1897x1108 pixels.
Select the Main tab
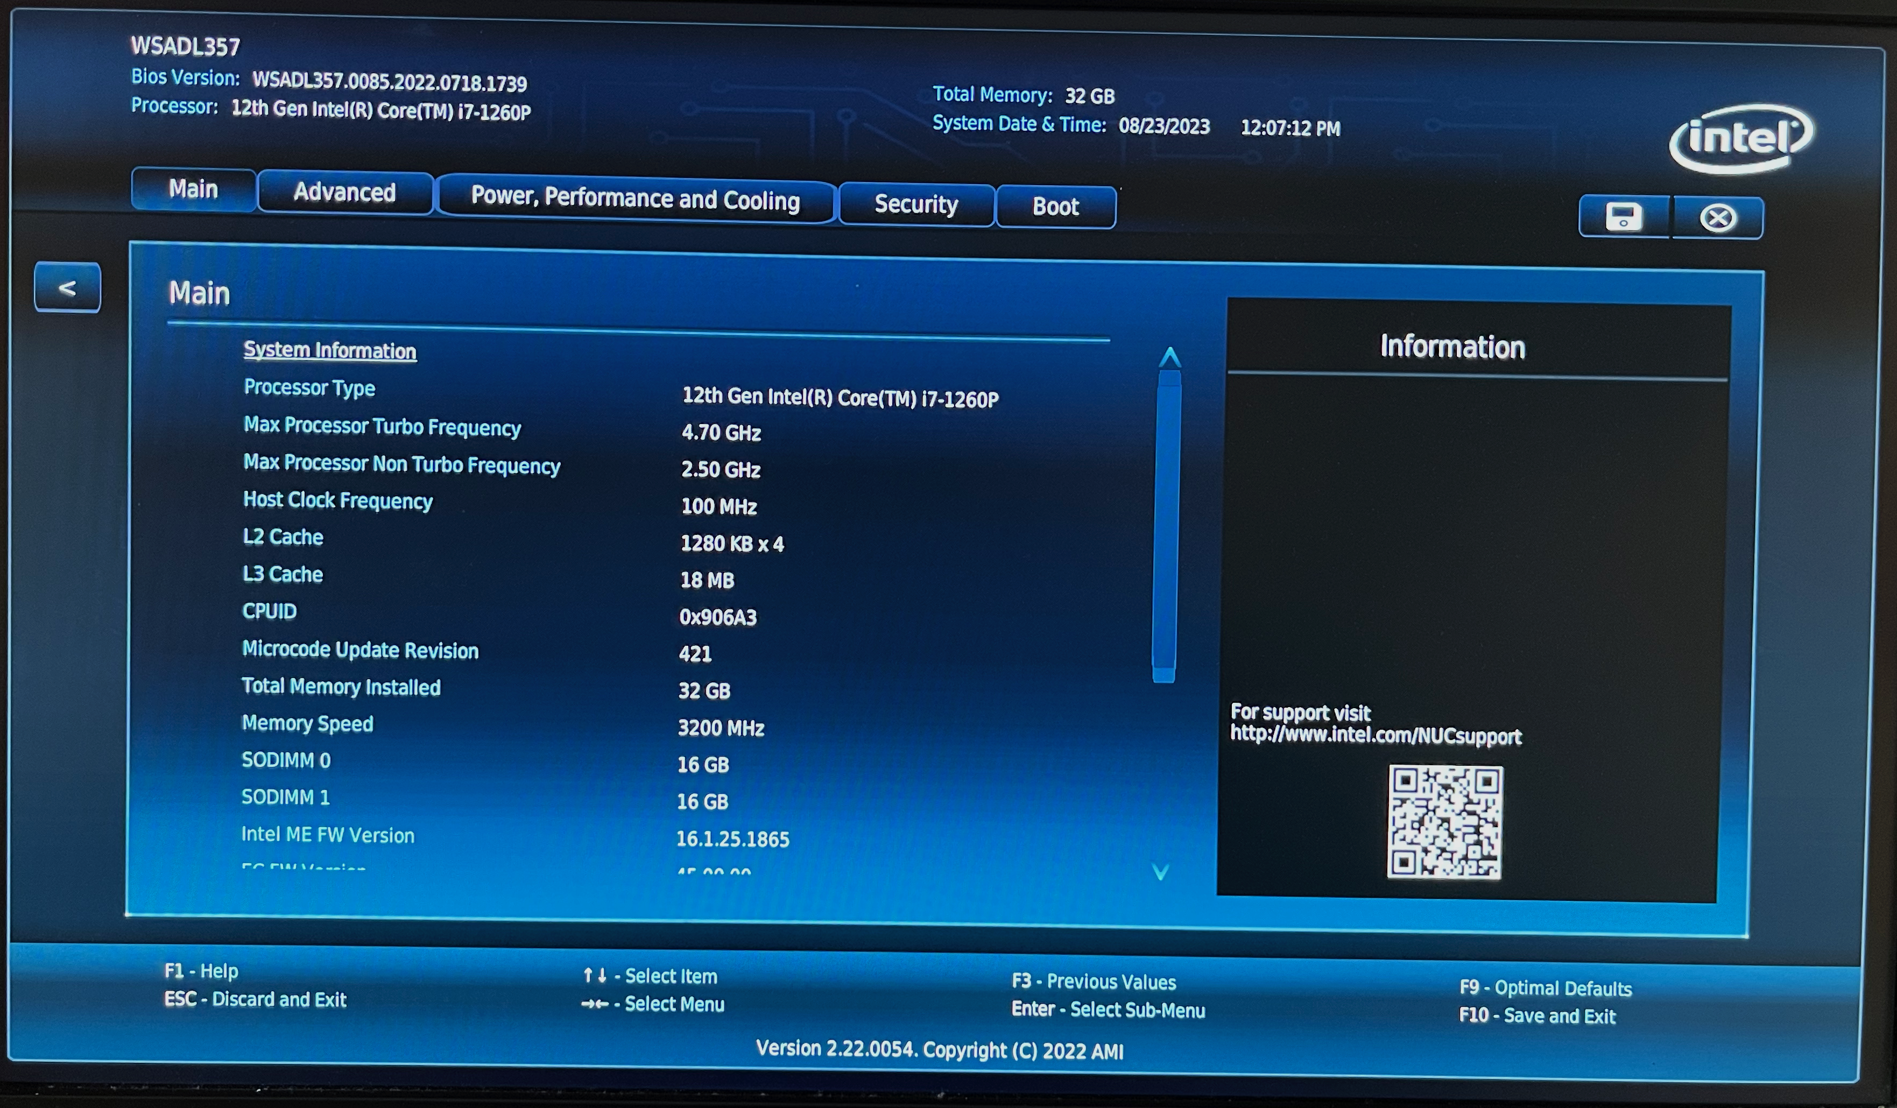point(193,188)
